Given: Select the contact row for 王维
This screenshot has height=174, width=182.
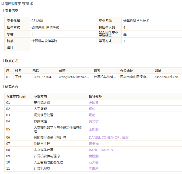Looking at the screenshot, I should 18,77.
